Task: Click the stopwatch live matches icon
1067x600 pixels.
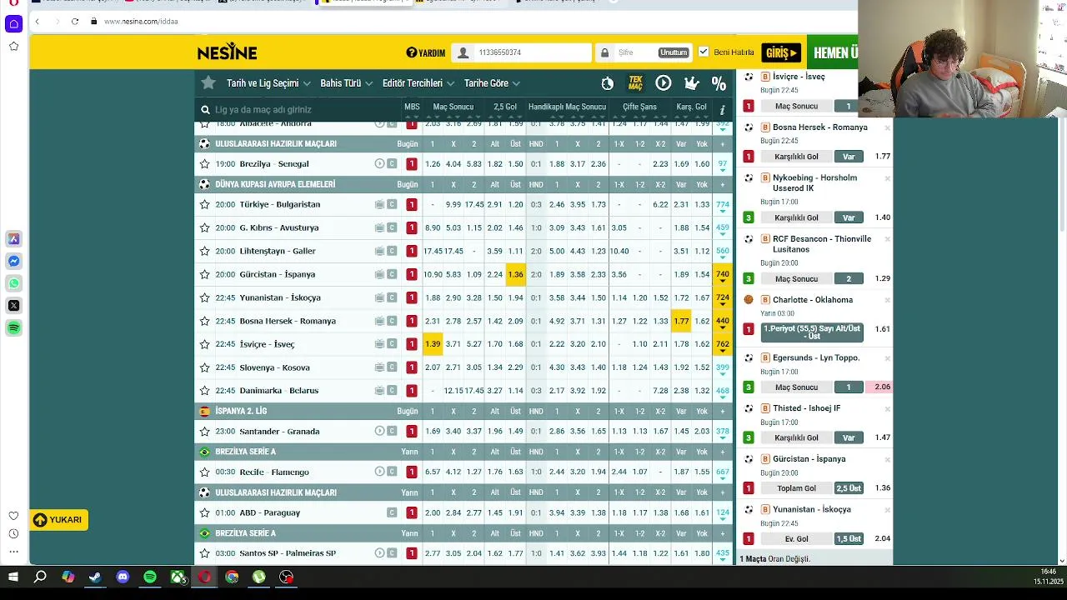Action: coord(608,83)
